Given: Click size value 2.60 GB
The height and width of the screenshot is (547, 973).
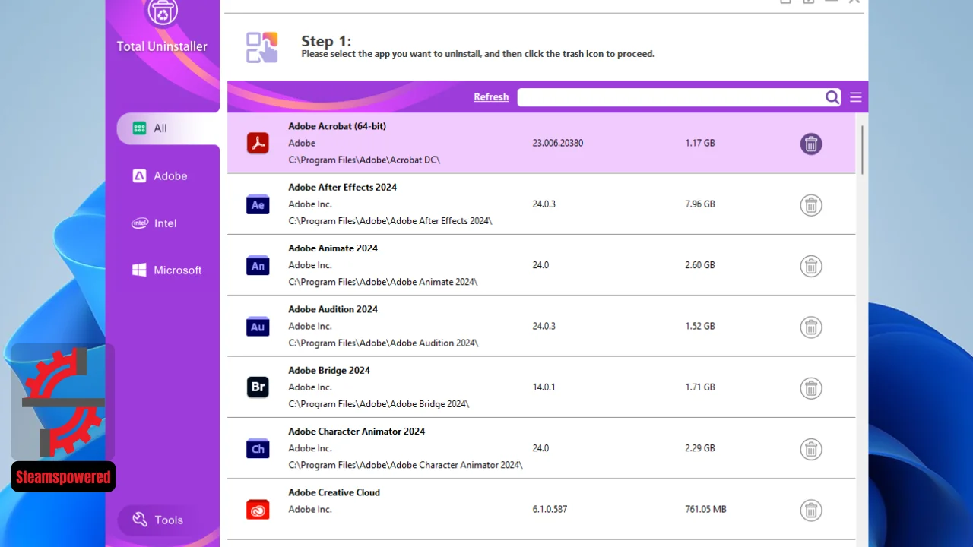Looking at the screenshot, I should pos(700,265).
